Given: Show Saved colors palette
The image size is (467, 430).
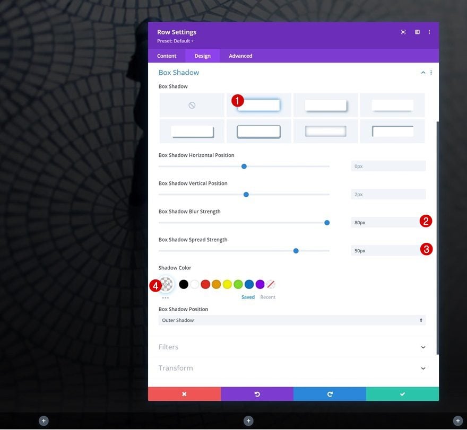Looking at the screenshot, I should point(248,297).
